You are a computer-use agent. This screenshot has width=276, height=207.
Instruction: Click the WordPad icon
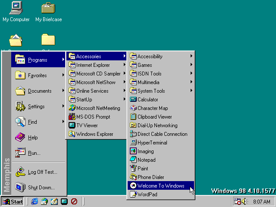133,194
